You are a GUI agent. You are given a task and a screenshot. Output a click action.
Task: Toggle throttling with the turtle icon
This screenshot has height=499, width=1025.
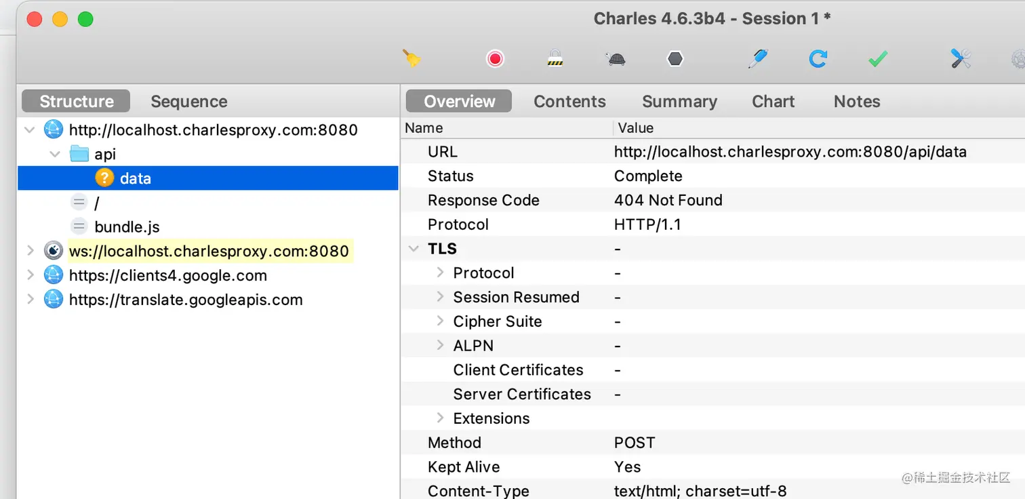616,60
